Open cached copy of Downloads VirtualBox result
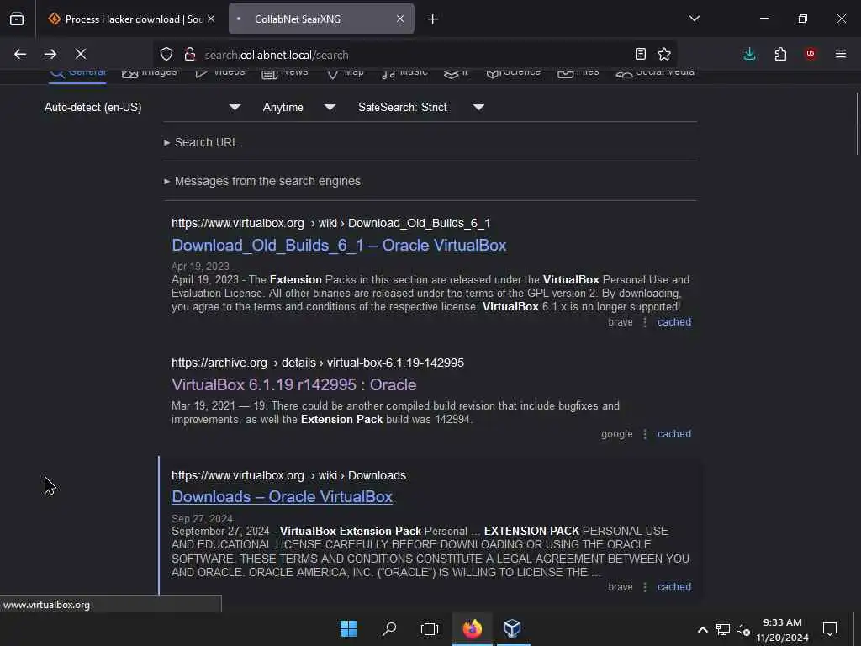Image resolution: width=861 pixels, height=646 pixels. (x=674, y=586)
